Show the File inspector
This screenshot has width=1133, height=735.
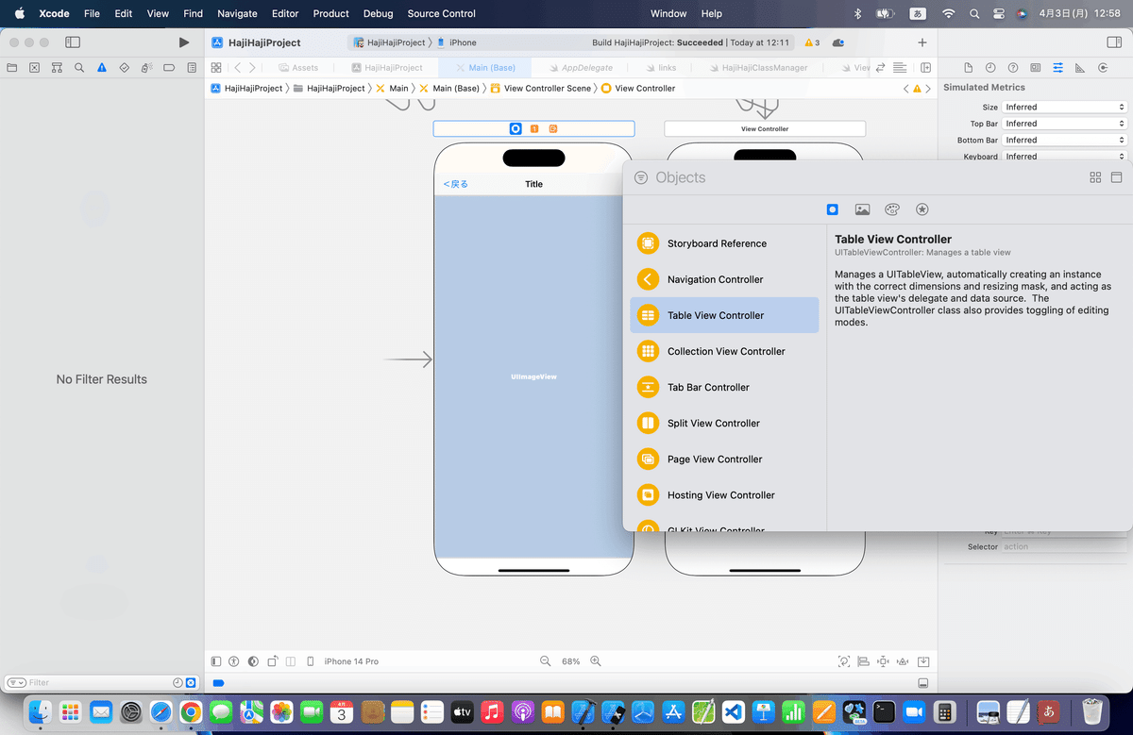(x=968, y=68)
